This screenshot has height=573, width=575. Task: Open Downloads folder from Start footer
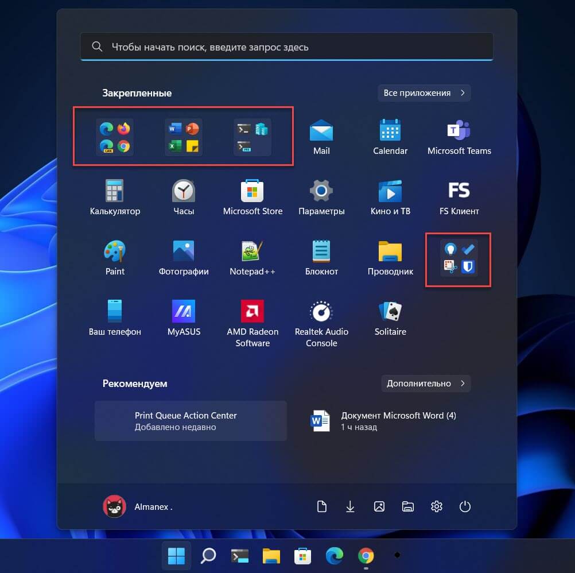coord(350,506)
